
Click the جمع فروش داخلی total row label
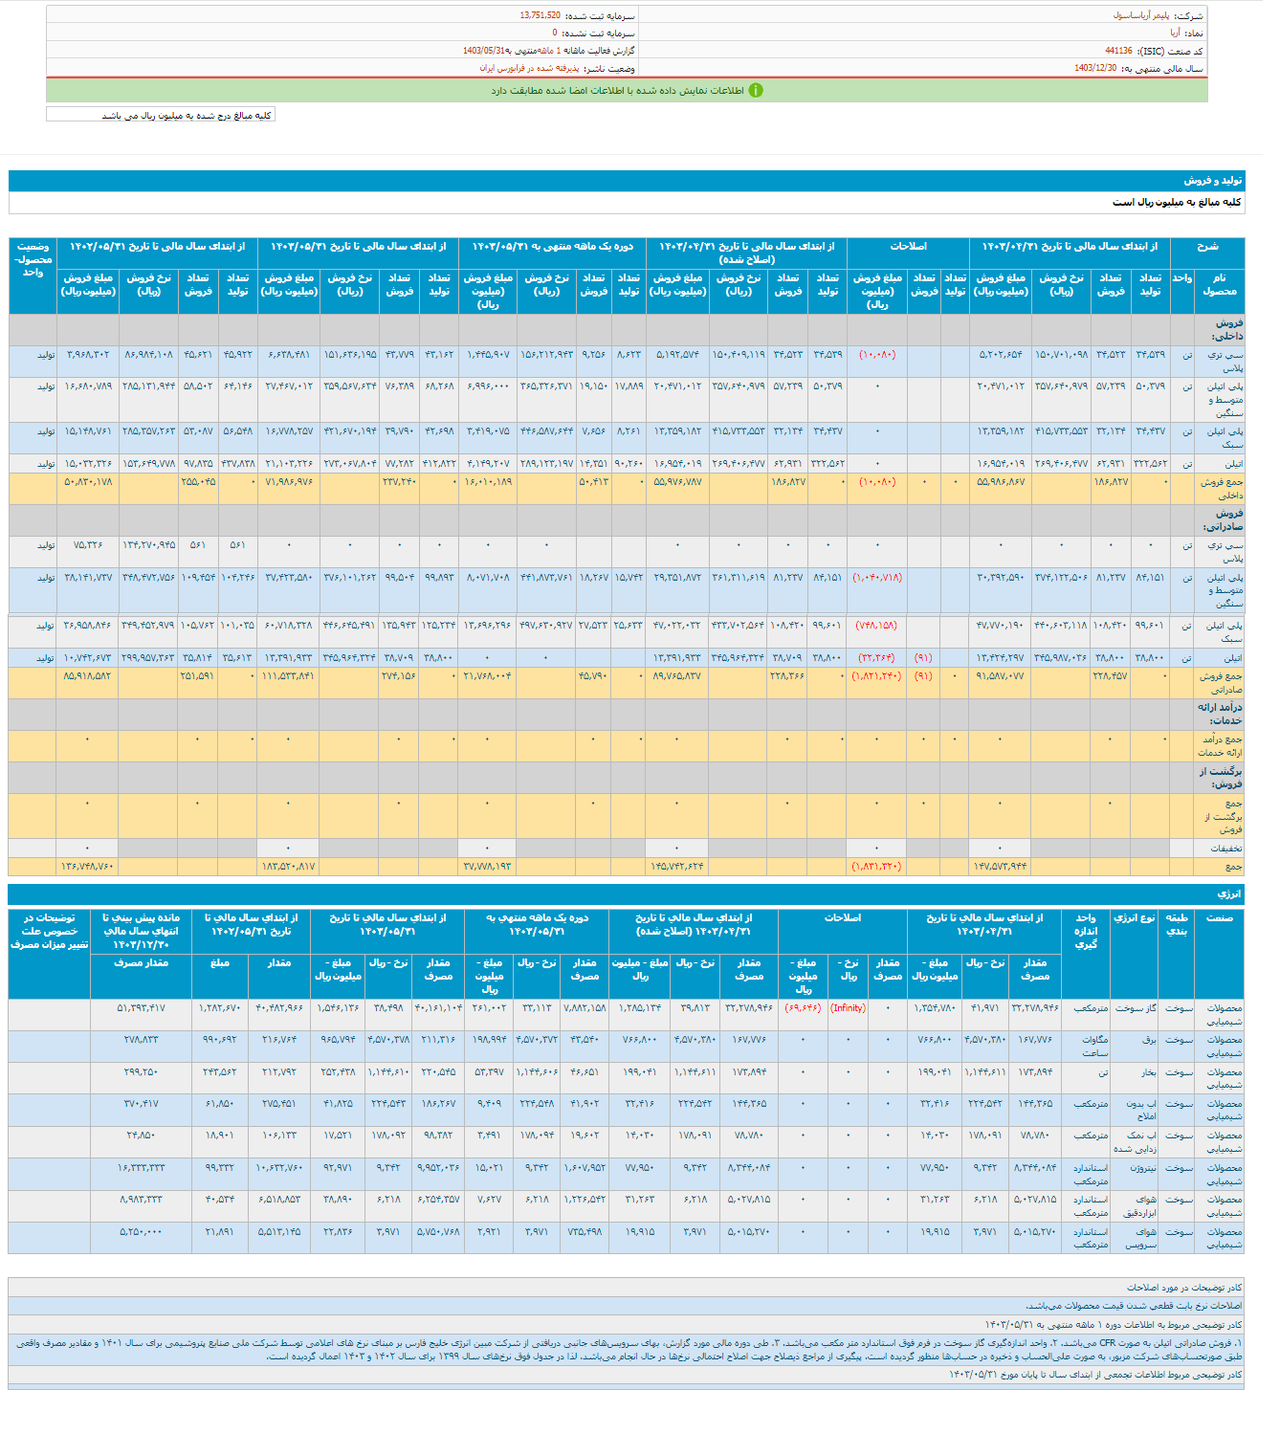coord(1222,489)
